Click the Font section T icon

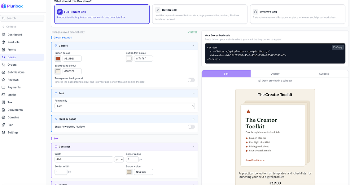pyautogui.click(x=56, y=93)
